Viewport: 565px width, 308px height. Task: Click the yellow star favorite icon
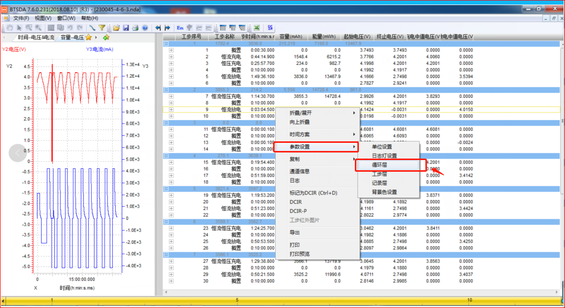click(x=88, y=37)
